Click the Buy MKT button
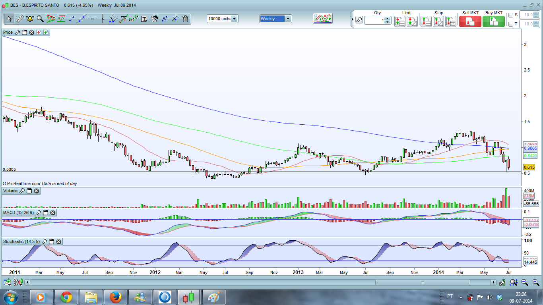This screenshot has height=305, width=543. coord(494,21)
